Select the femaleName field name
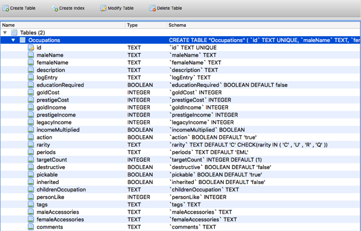 pyautogui.click(x=53, y=63)
